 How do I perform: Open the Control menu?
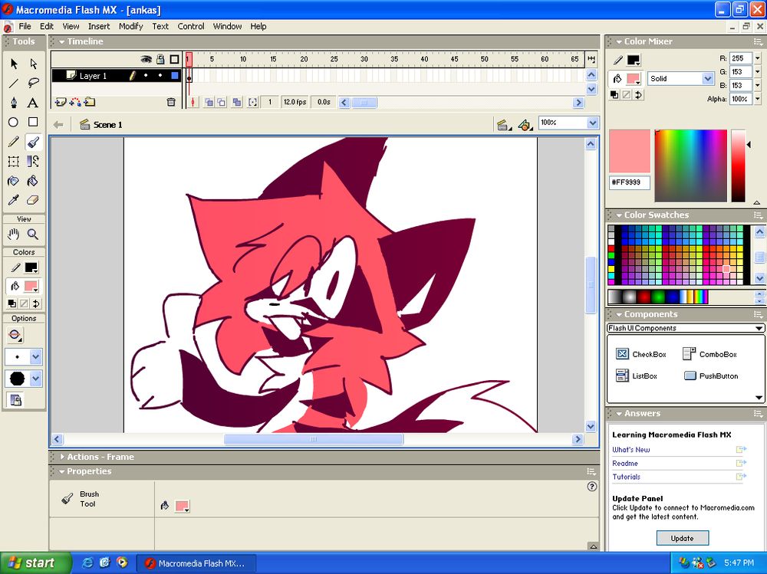click(x=191, y=26)
